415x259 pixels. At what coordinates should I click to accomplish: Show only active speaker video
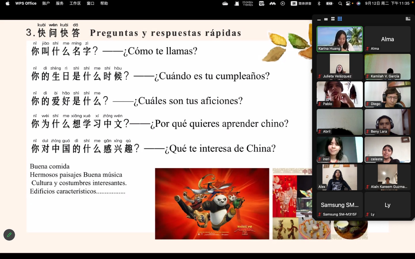(x=326, y=19)
